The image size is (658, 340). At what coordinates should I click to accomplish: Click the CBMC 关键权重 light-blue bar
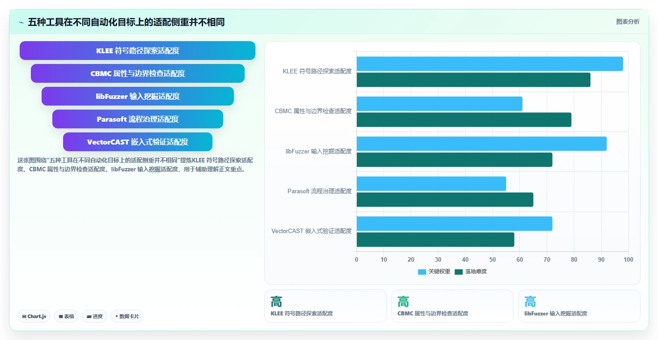tap(439, 104)
